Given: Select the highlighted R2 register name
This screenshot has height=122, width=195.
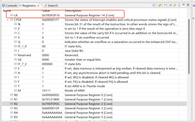Looking at the screenshot, I should coord(16,104).
